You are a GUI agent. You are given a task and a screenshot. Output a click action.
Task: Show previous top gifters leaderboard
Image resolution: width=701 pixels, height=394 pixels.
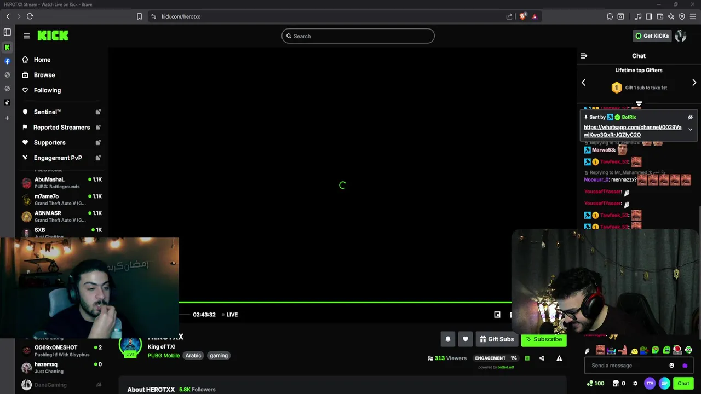[583, 83]
